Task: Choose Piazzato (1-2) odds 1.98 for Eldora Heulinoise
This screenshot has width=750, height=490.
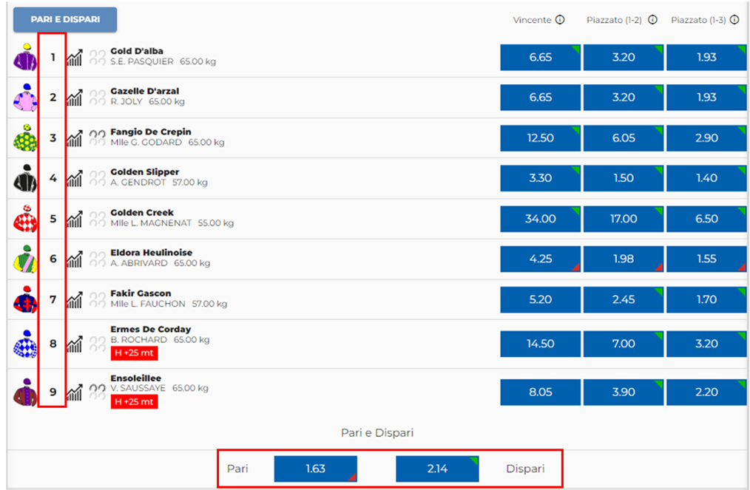Action: [623, 259]
